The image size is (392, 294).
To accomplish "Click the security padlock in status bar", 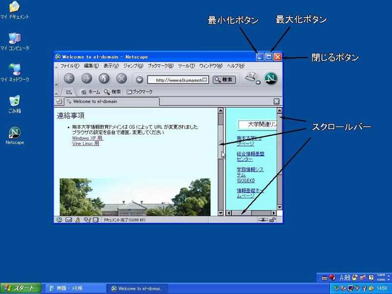I will point(272,220).
